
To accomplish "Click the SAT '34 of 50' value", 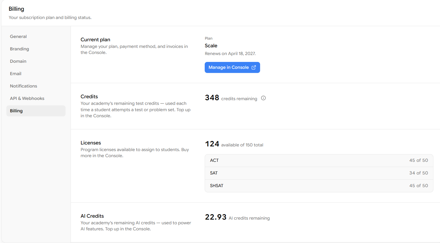I will point(419,173).
